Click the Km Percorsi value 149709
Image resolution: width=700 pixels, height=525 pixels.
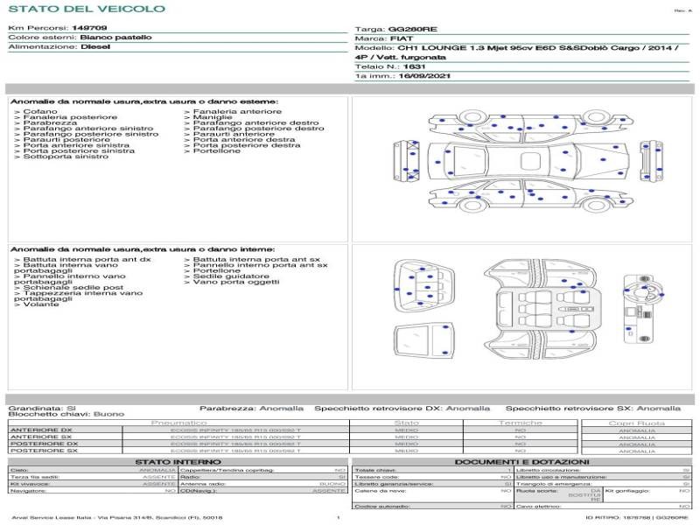[x=89, y=28]
